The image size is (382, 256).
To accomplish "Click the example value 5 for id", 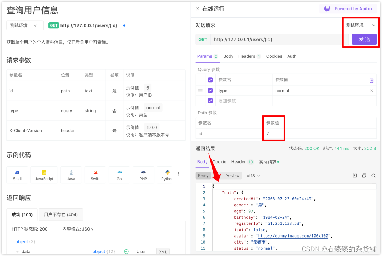I will click(147, 88).
